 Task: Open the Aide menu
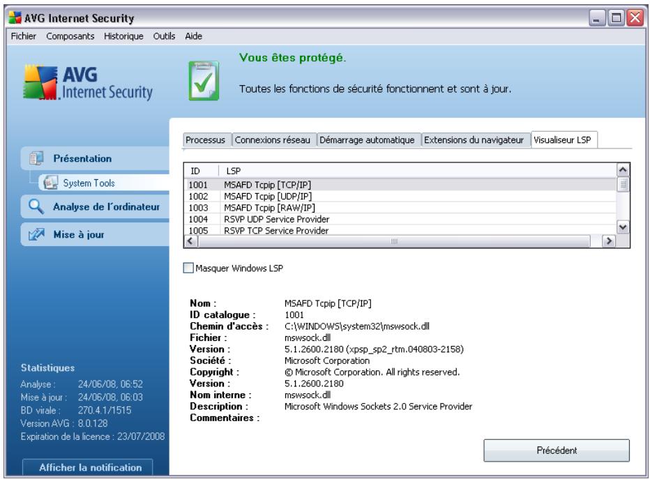coord(194,36)
